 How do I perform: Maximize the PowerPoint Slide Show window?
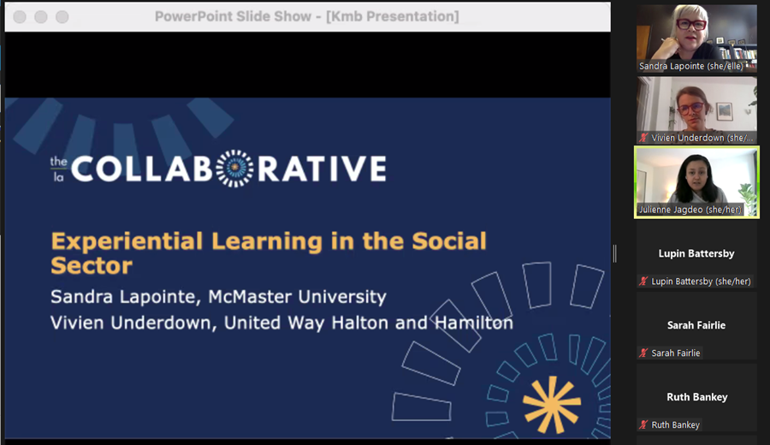point(62,17)
